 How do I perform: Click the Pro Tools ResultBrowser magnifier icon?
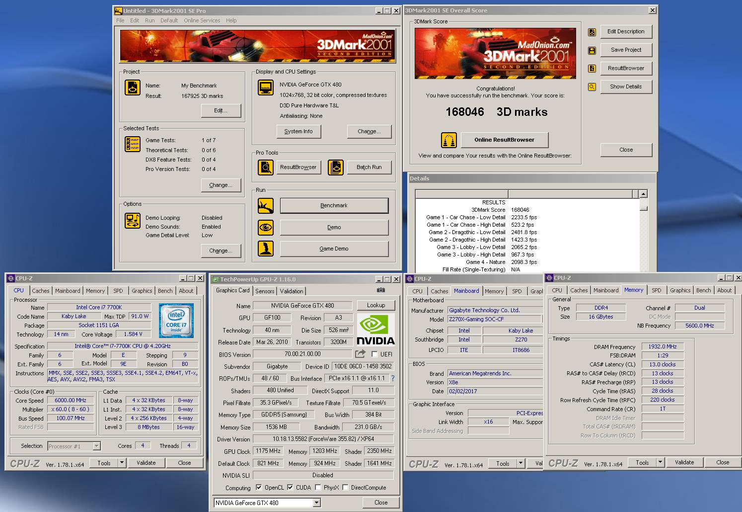(266, 168)
